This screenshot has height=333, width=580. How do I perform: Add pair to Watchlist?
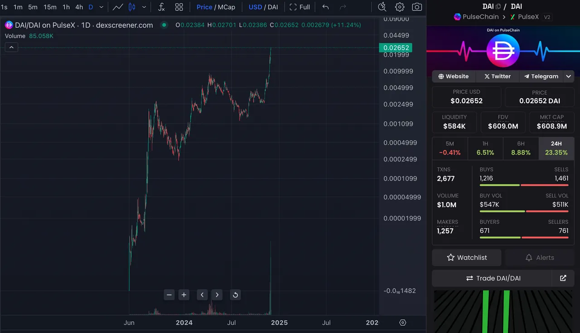(x=467, y=257)
